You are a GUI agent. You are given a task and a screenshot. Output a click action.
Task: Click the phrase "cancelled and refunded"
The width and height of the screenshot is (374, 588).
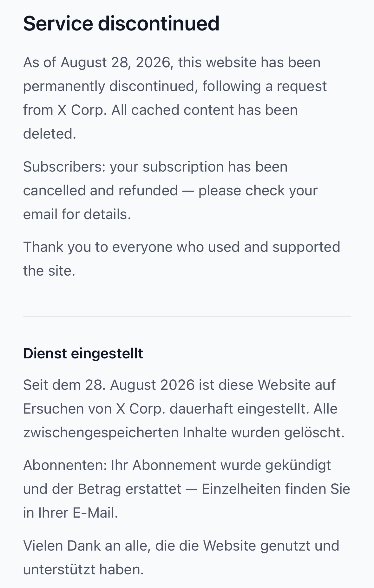101,190
